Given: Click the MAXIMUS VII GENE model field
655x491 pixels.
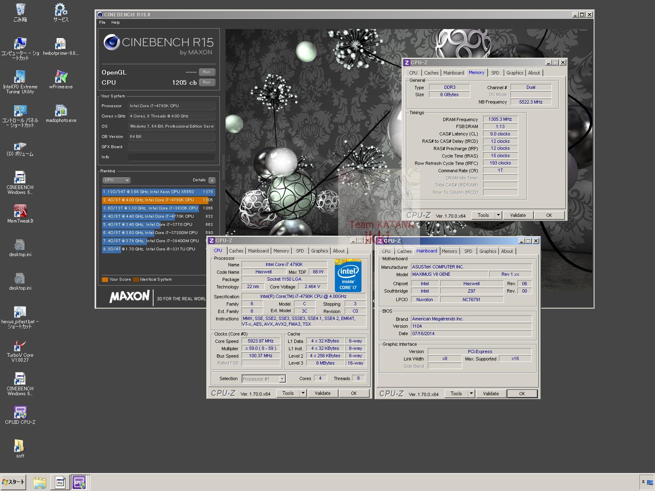Looking at the screenshot, I should coord(449,274).
